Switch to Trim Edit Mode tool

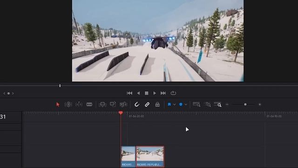68,105
